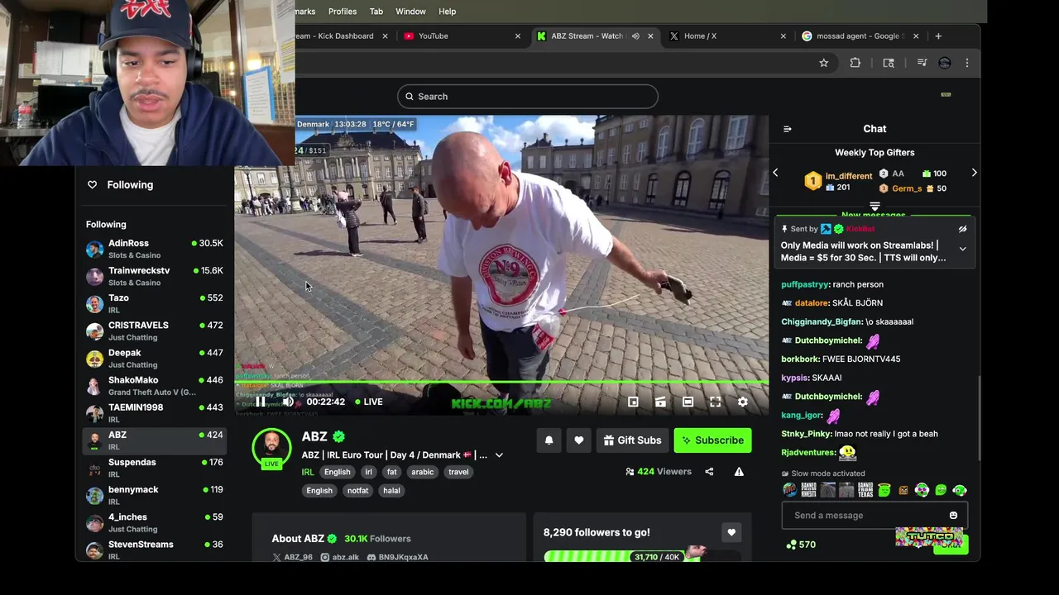Click the halal tag chip

coord(391,491)
